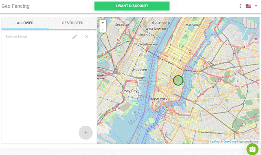Viewport: 261px width, 155px height.
Task: Click the Hoboken label on map
Action: click(140, 70)
